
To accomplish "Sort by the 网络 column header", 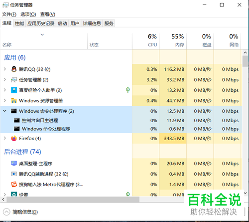I will pyautogui.click(x=227, y=41).
